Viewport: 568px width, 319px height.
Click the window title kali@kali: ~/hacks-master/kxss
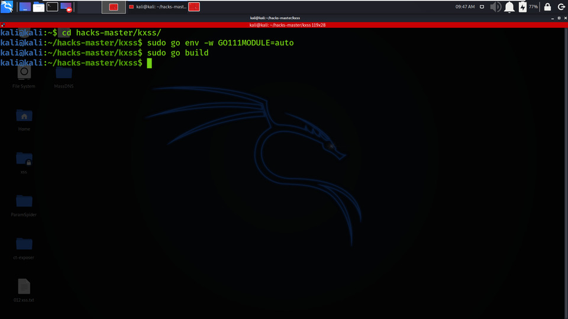pyautogui.click(x=275, y=18)
